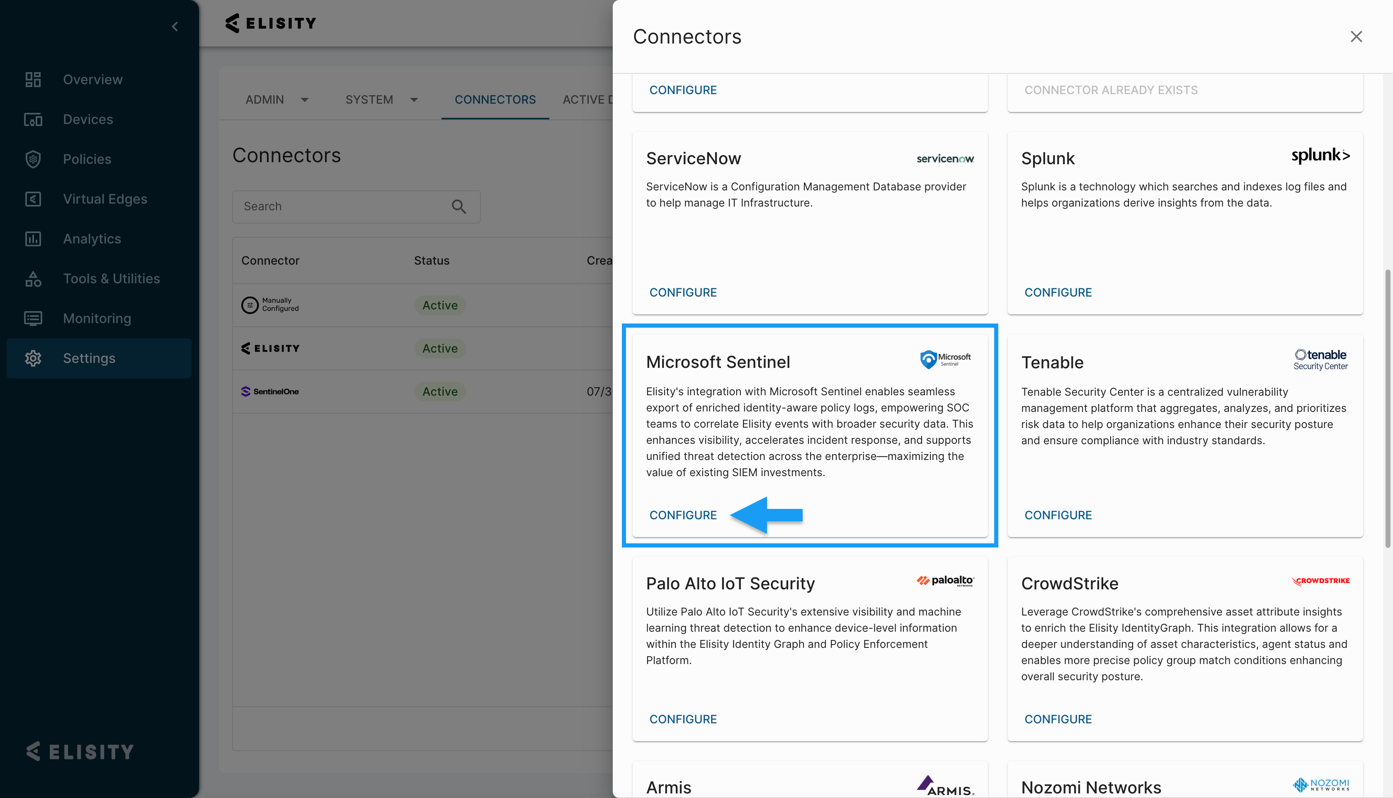Viewport: 1393px width, 798px height.
Task: Click the Elisity connector row logo
Action: tap(271, 348)
